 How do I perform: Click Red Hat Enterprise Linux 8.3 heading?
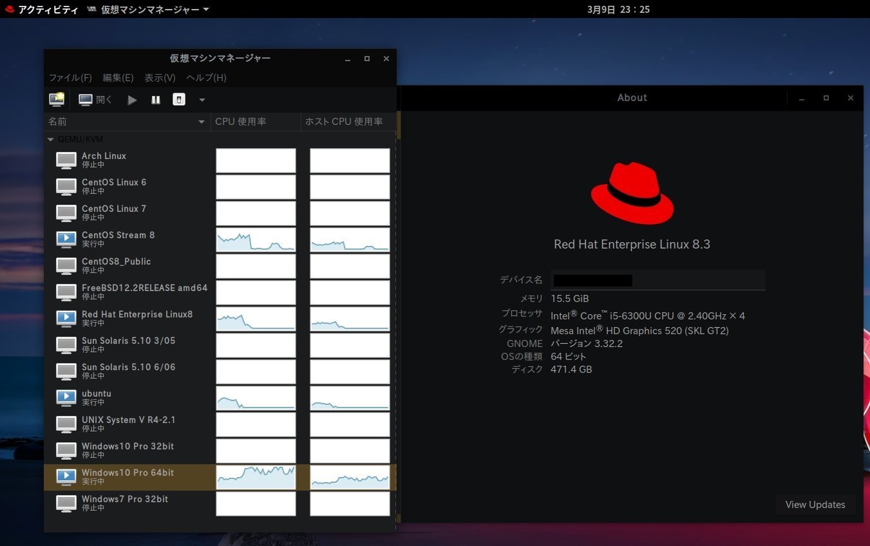coord(632,245)
